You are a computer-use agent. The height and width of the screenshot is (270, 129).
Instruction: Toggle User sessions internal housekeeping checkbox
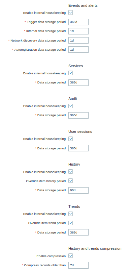70,139
